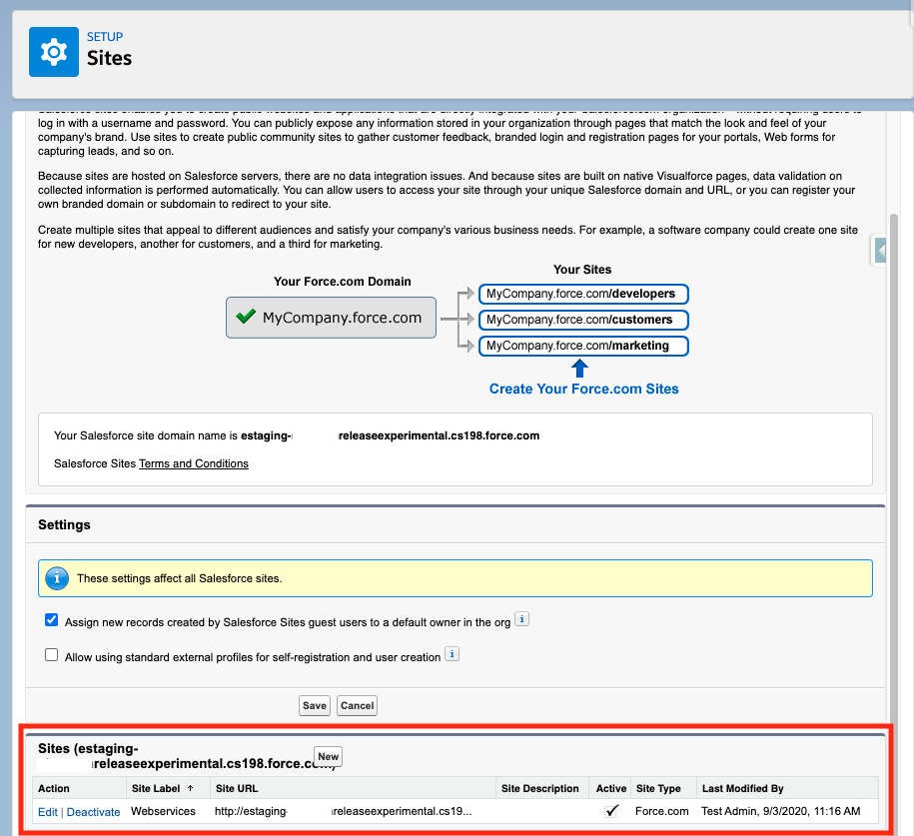The height and width of the screenshot is (836, 914).
Task: Select the Site Description column header
Action: [x=540, y=788]
